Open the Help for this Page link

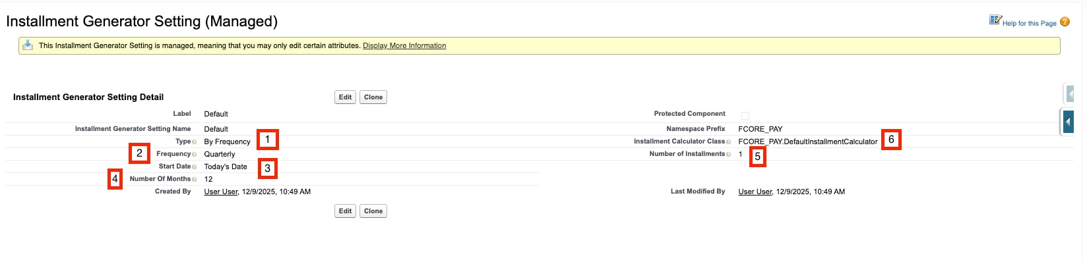(1029, 23)
